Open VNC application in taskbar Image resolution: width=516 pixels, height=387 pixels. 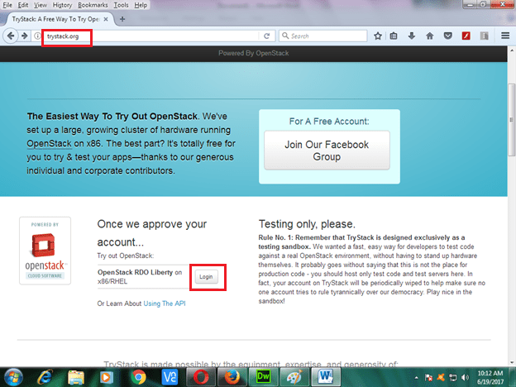(x=170, y=377)
